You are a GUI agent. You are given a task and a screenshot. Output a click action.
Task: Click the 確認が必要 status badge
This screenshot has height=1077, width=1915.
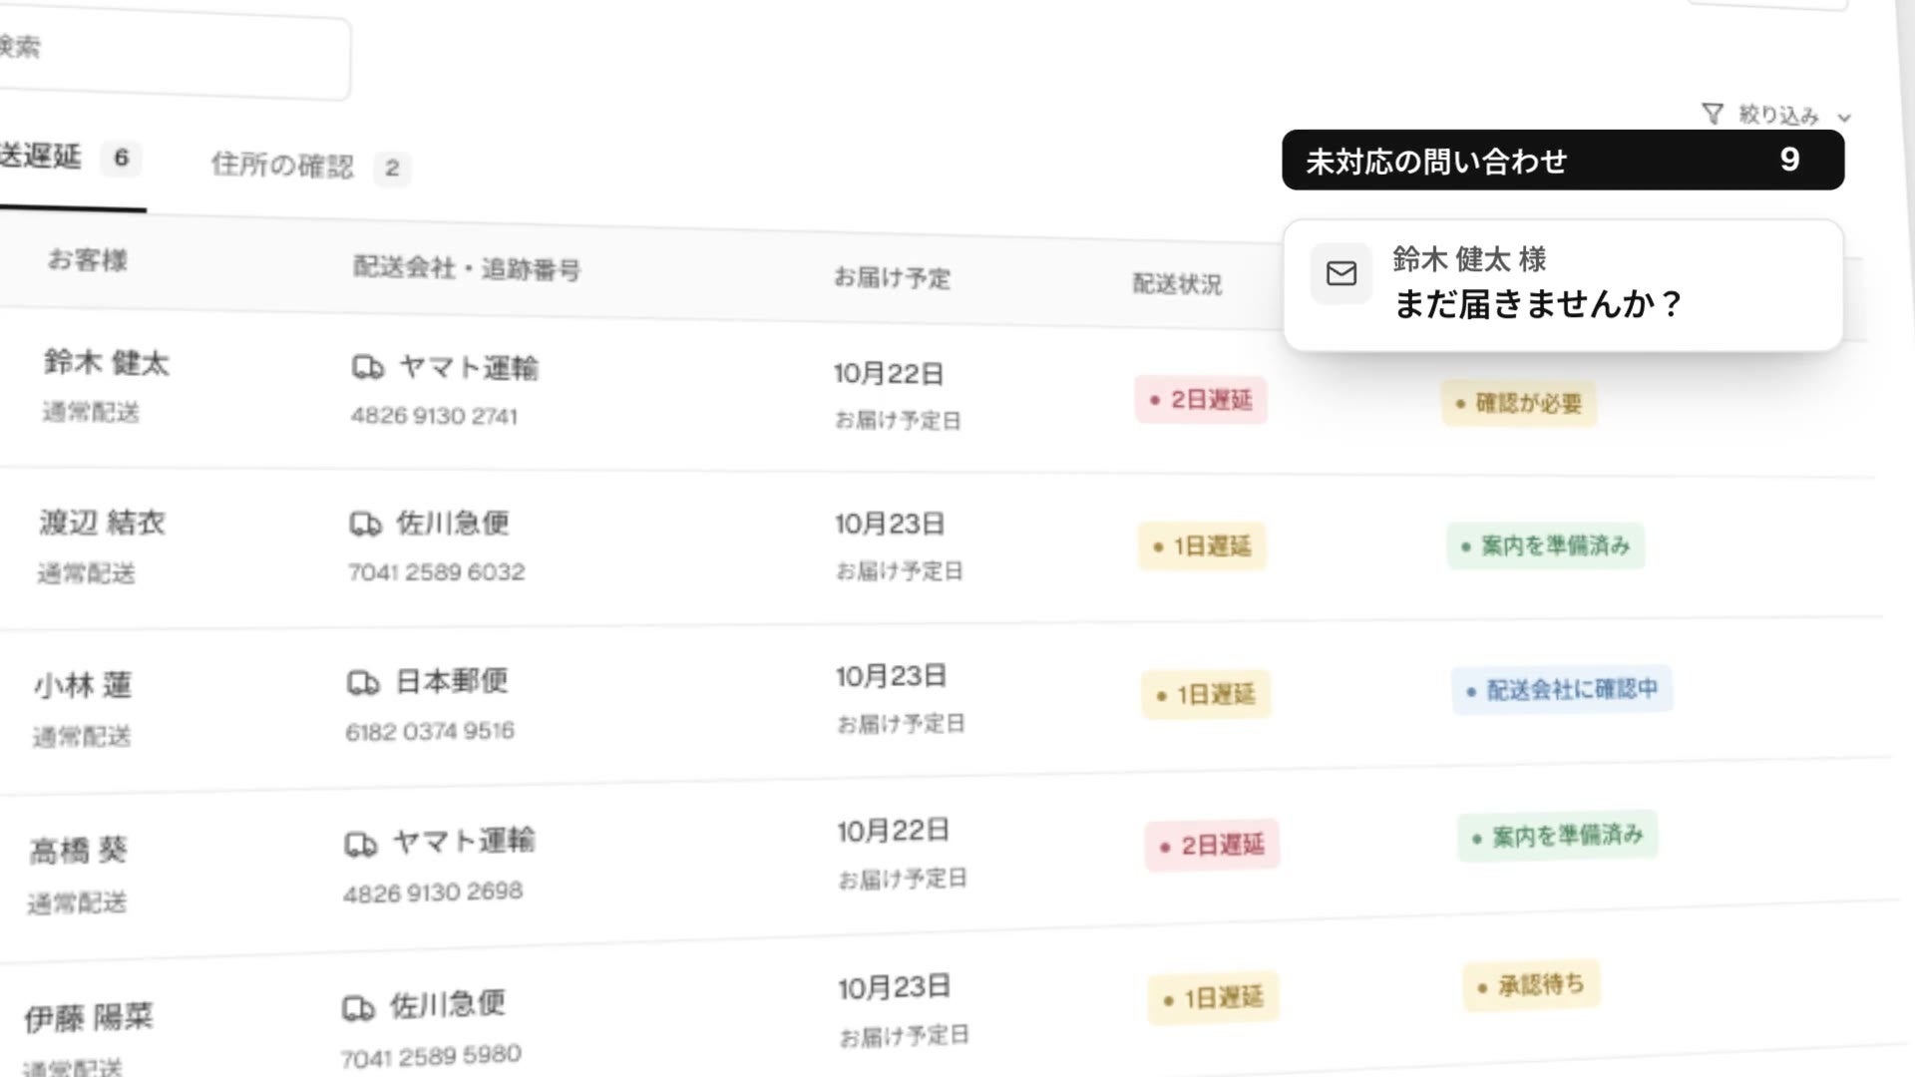click(1519, 403)
